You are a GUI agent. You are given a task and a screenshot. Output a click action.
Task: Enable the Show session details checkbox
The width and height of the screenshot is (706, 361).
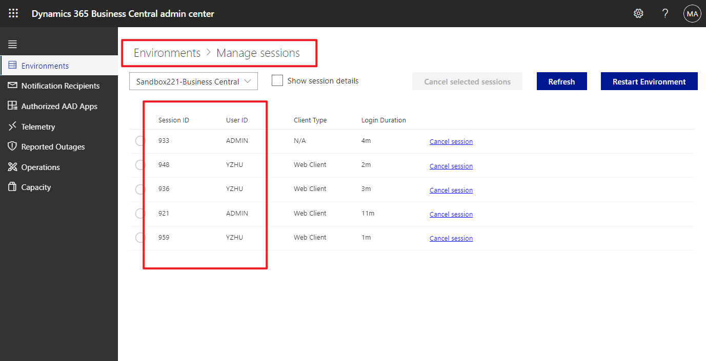277,80
